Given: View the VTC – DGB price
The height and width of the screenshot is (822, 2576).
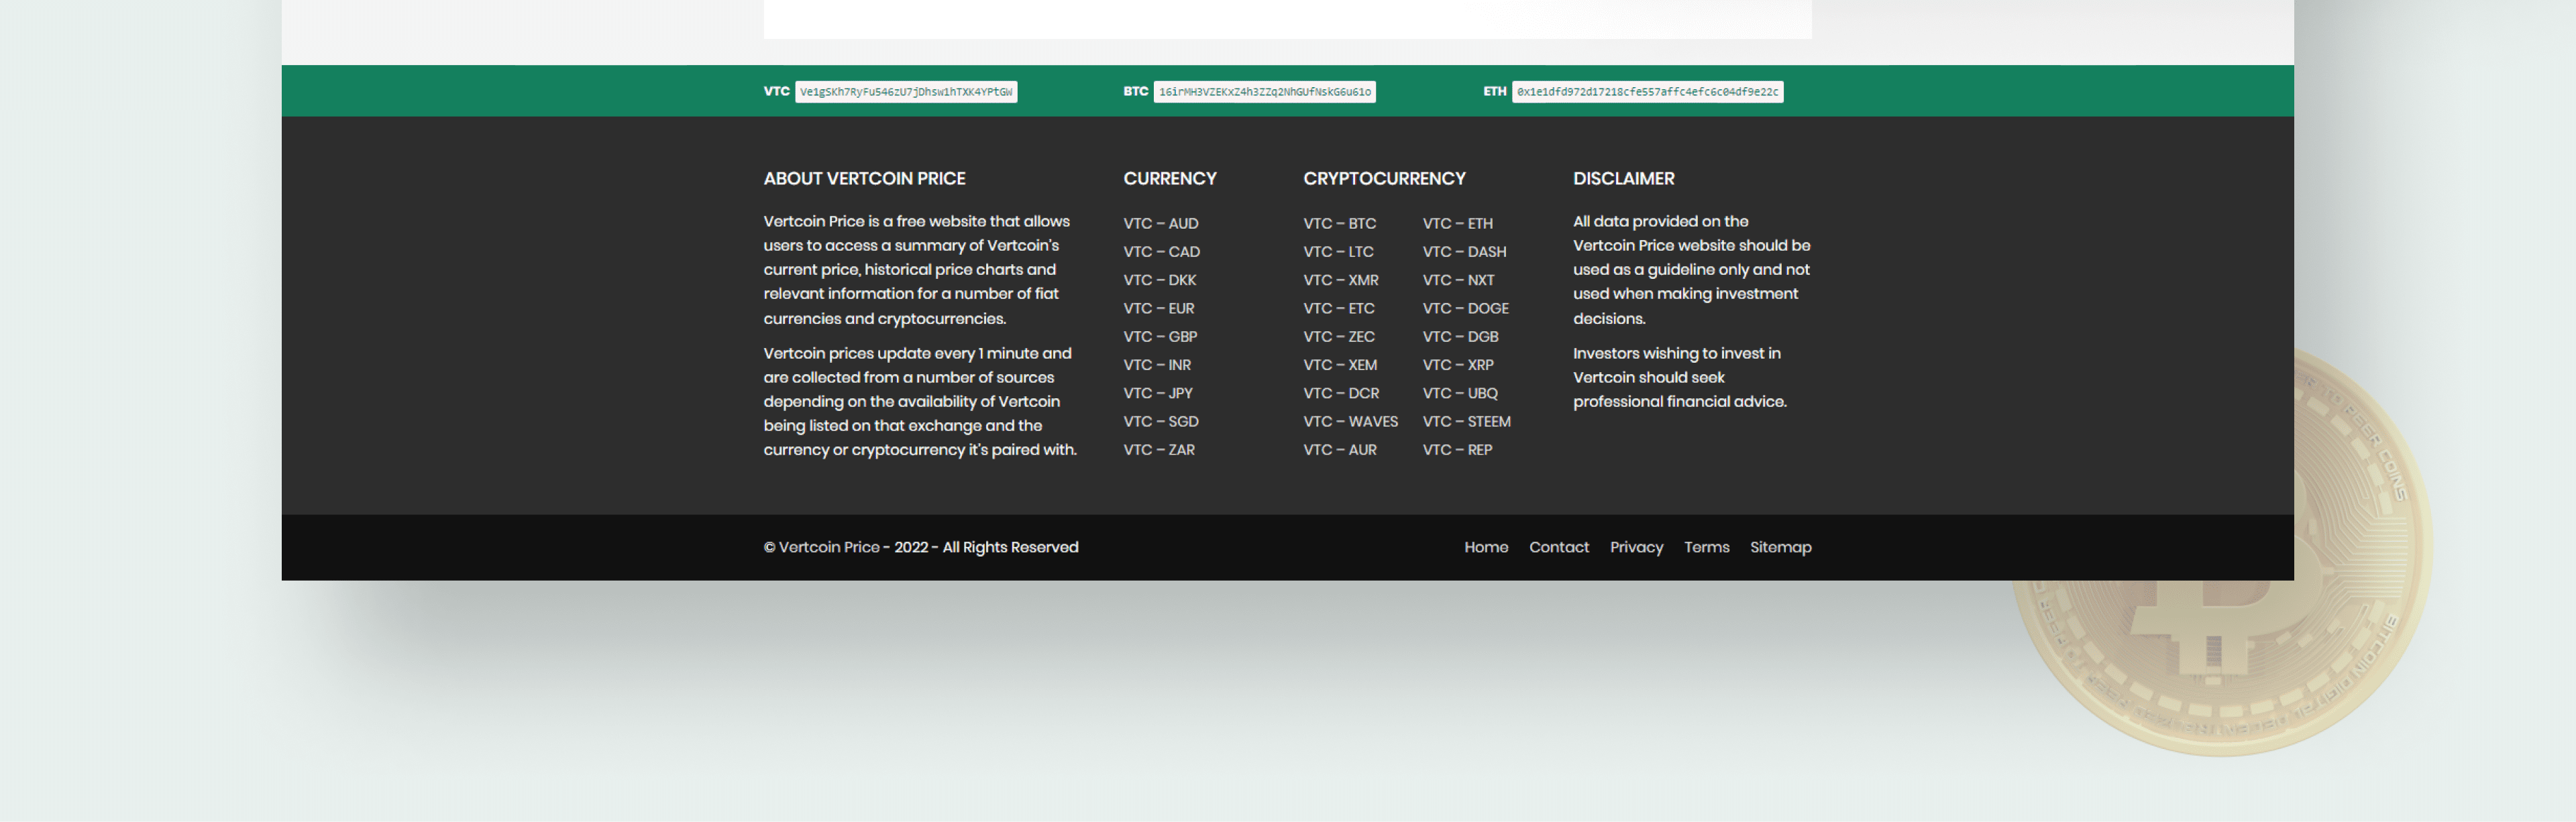Looking at the screenshot, I should point(1461,337).
